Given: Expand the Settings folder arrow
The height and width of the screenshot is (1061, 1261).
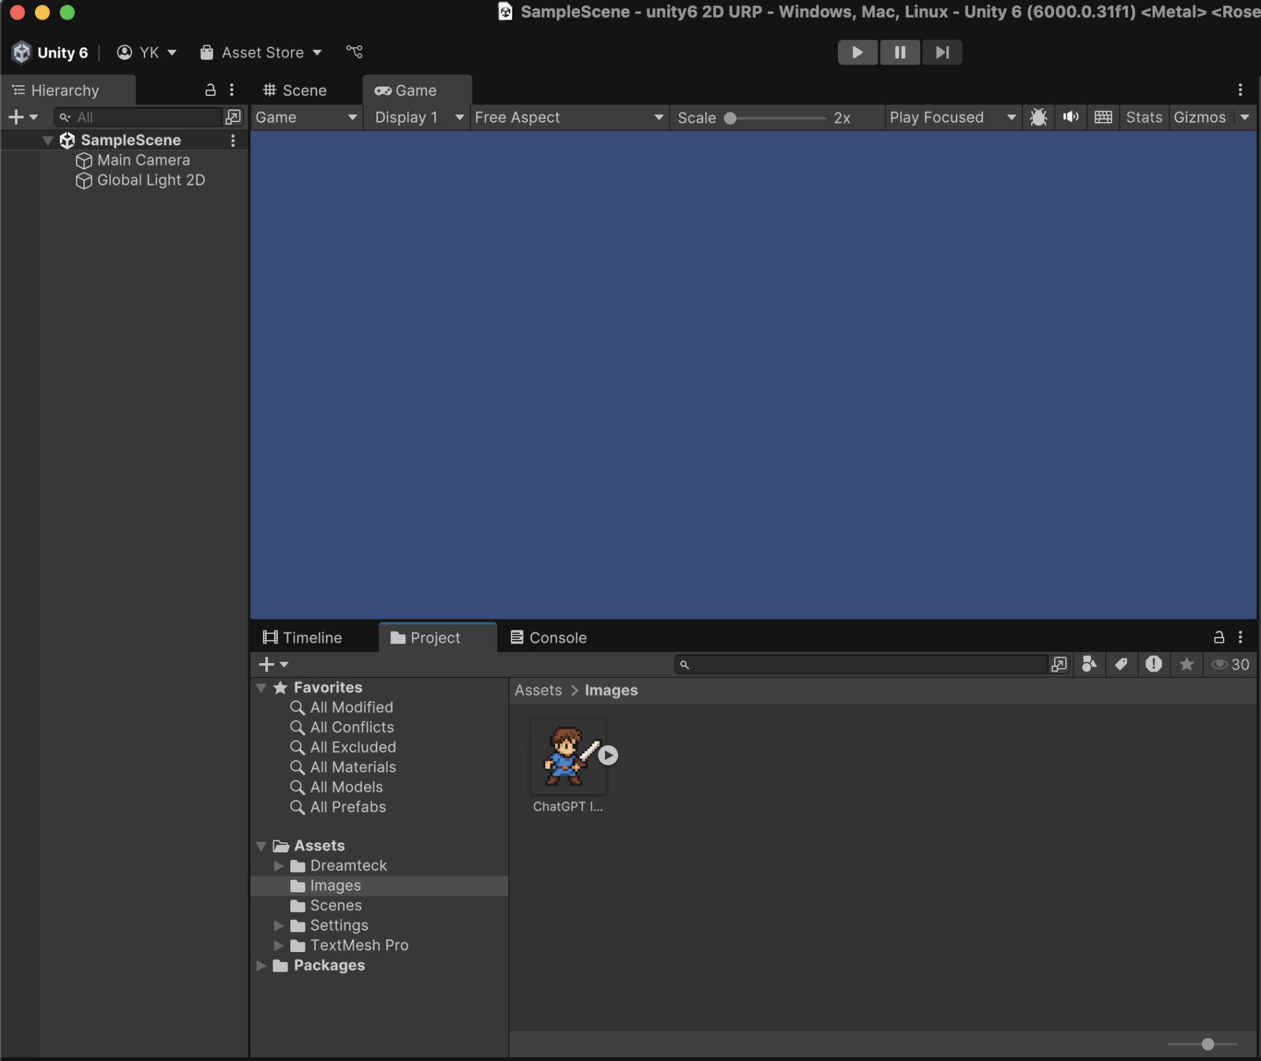Looking at the screenshot, I should [x=278, y=926].
